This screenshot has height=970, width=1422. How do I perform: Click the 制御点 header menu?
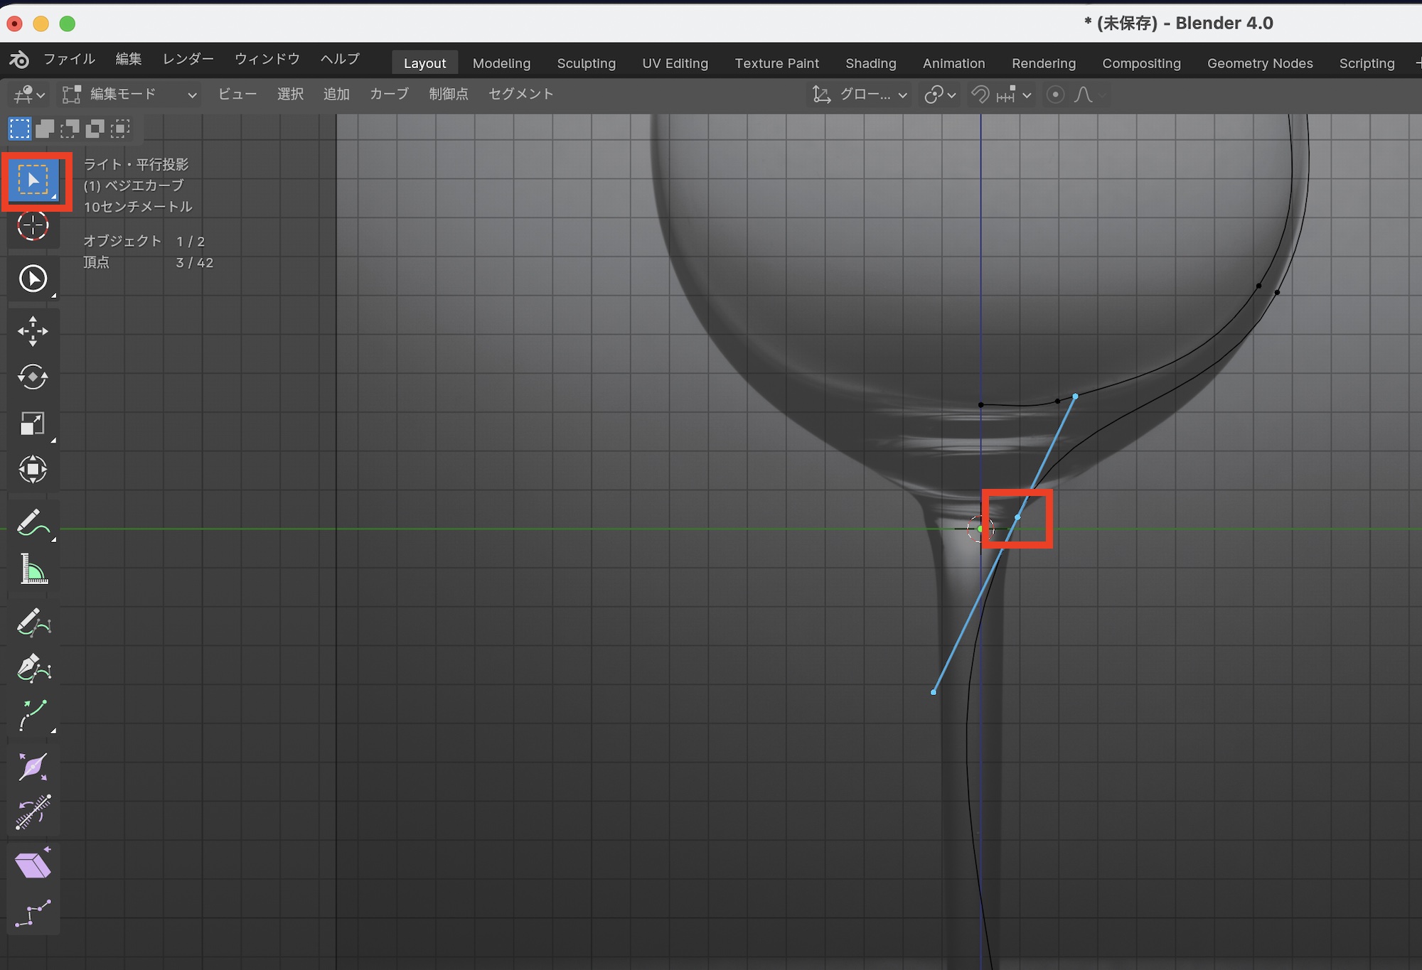(449, 94)
